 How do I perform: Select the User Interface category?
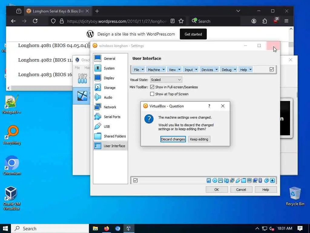pos(110,146)
